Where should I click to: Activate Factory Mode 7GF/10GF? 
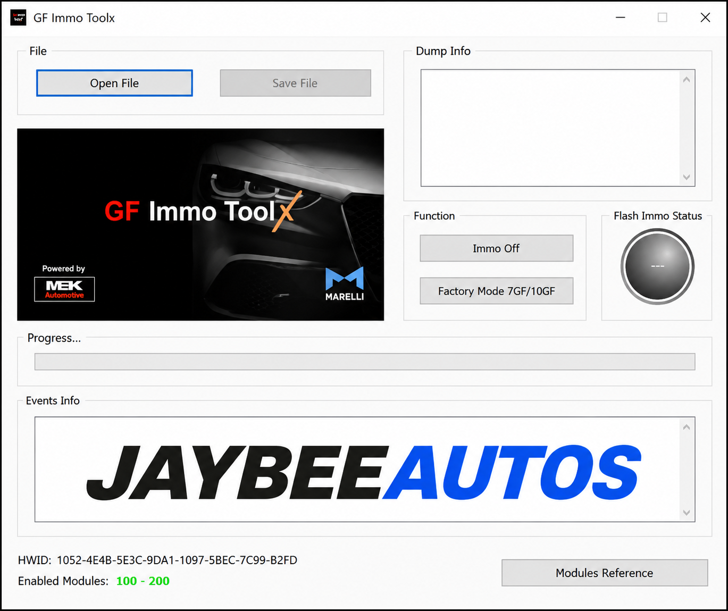pos(496,291)
